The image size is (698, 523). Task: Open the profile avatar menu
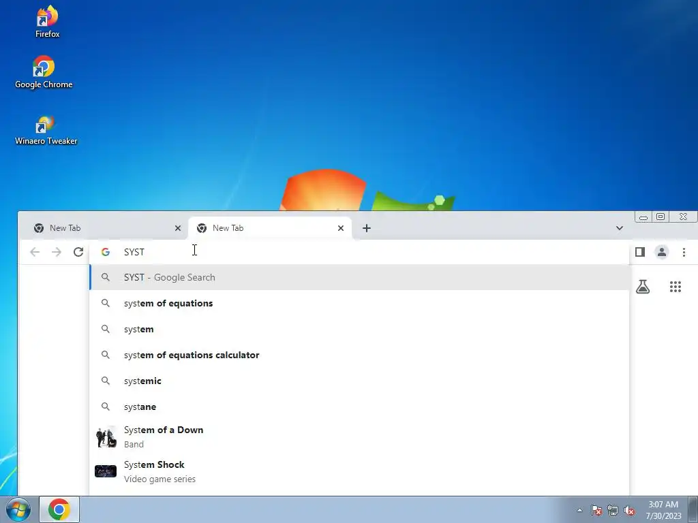coord(661,252)
